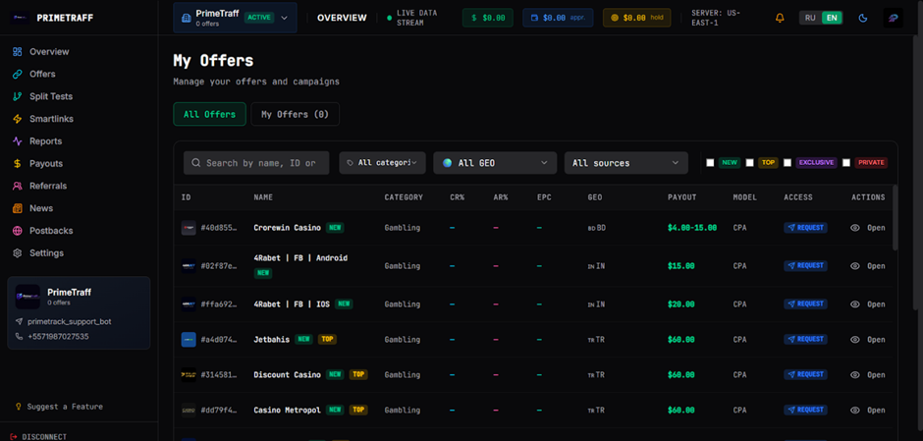923x441 pixels.
Task: Expand the All GEO dropdown
Action: click(495, 163)
